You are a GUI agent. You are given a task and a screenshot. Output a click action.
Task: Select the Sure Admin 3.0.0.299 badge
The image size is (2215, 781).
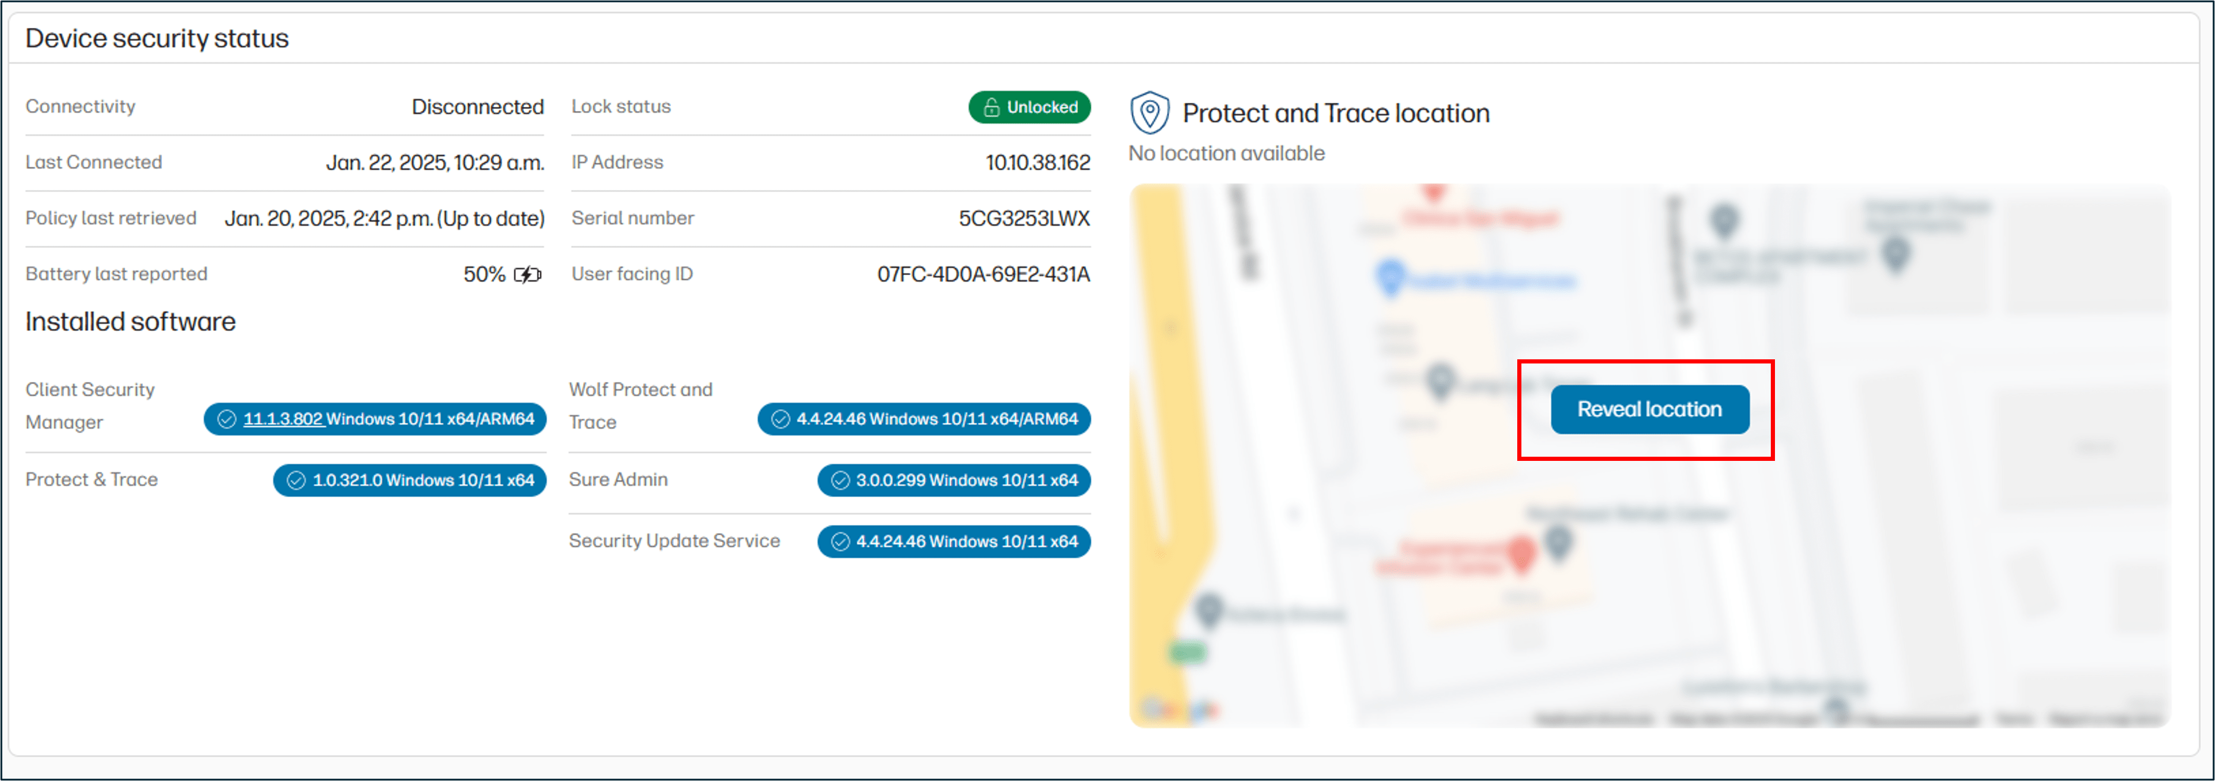coord(954,480)
